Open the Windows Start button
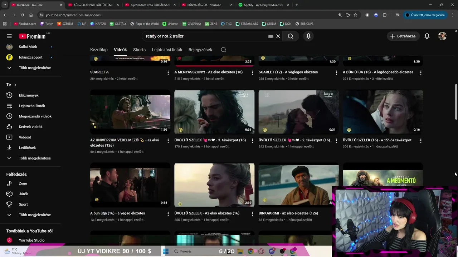 (166, 251)
